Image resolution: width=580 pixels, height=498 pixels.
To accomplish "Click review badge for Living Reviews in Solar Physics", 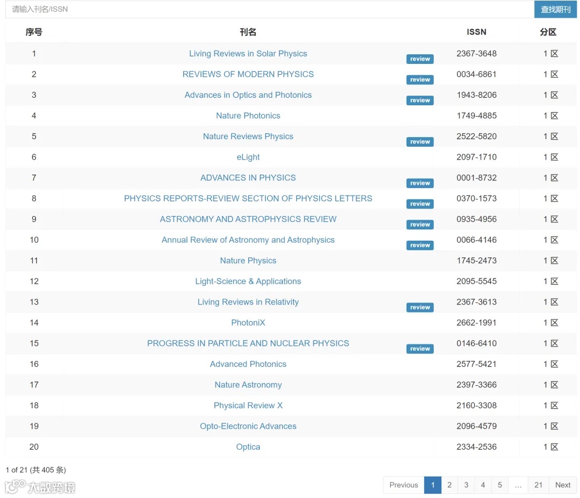I will pyautogui.click(x=420, y=59).
